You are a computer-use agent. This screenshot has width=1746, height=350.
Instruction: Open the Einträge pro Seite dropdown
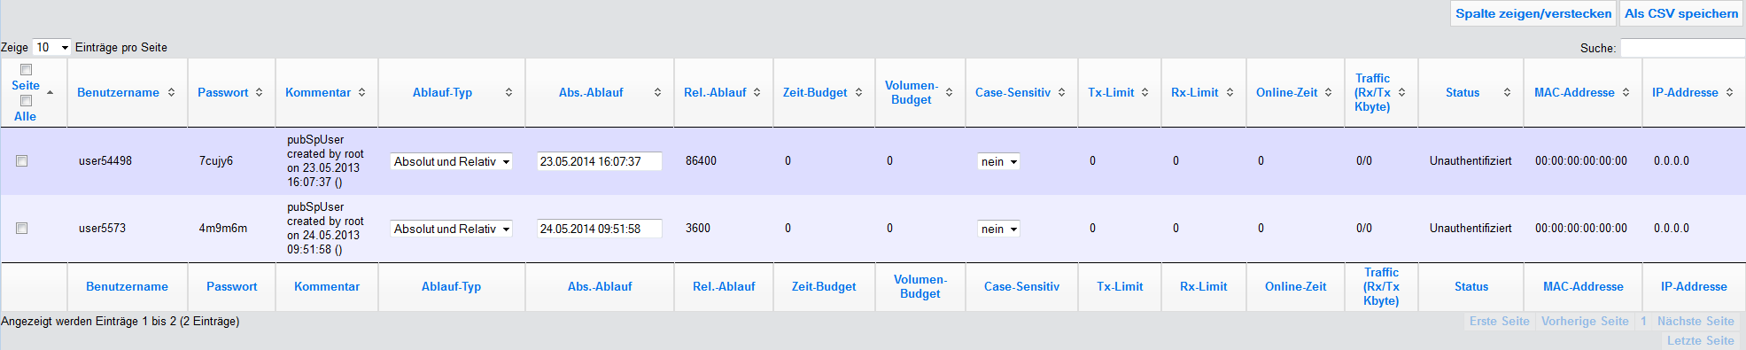51,47
